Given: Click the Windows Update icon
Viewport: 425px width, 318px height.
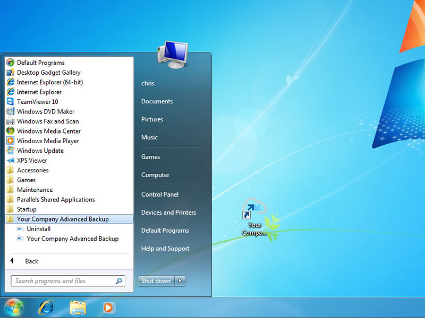Looking at the screenshot, I should point(10,151).
